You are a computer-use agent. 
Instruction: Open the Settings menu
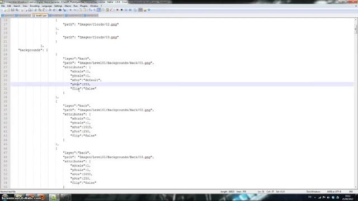coord(58,6)
